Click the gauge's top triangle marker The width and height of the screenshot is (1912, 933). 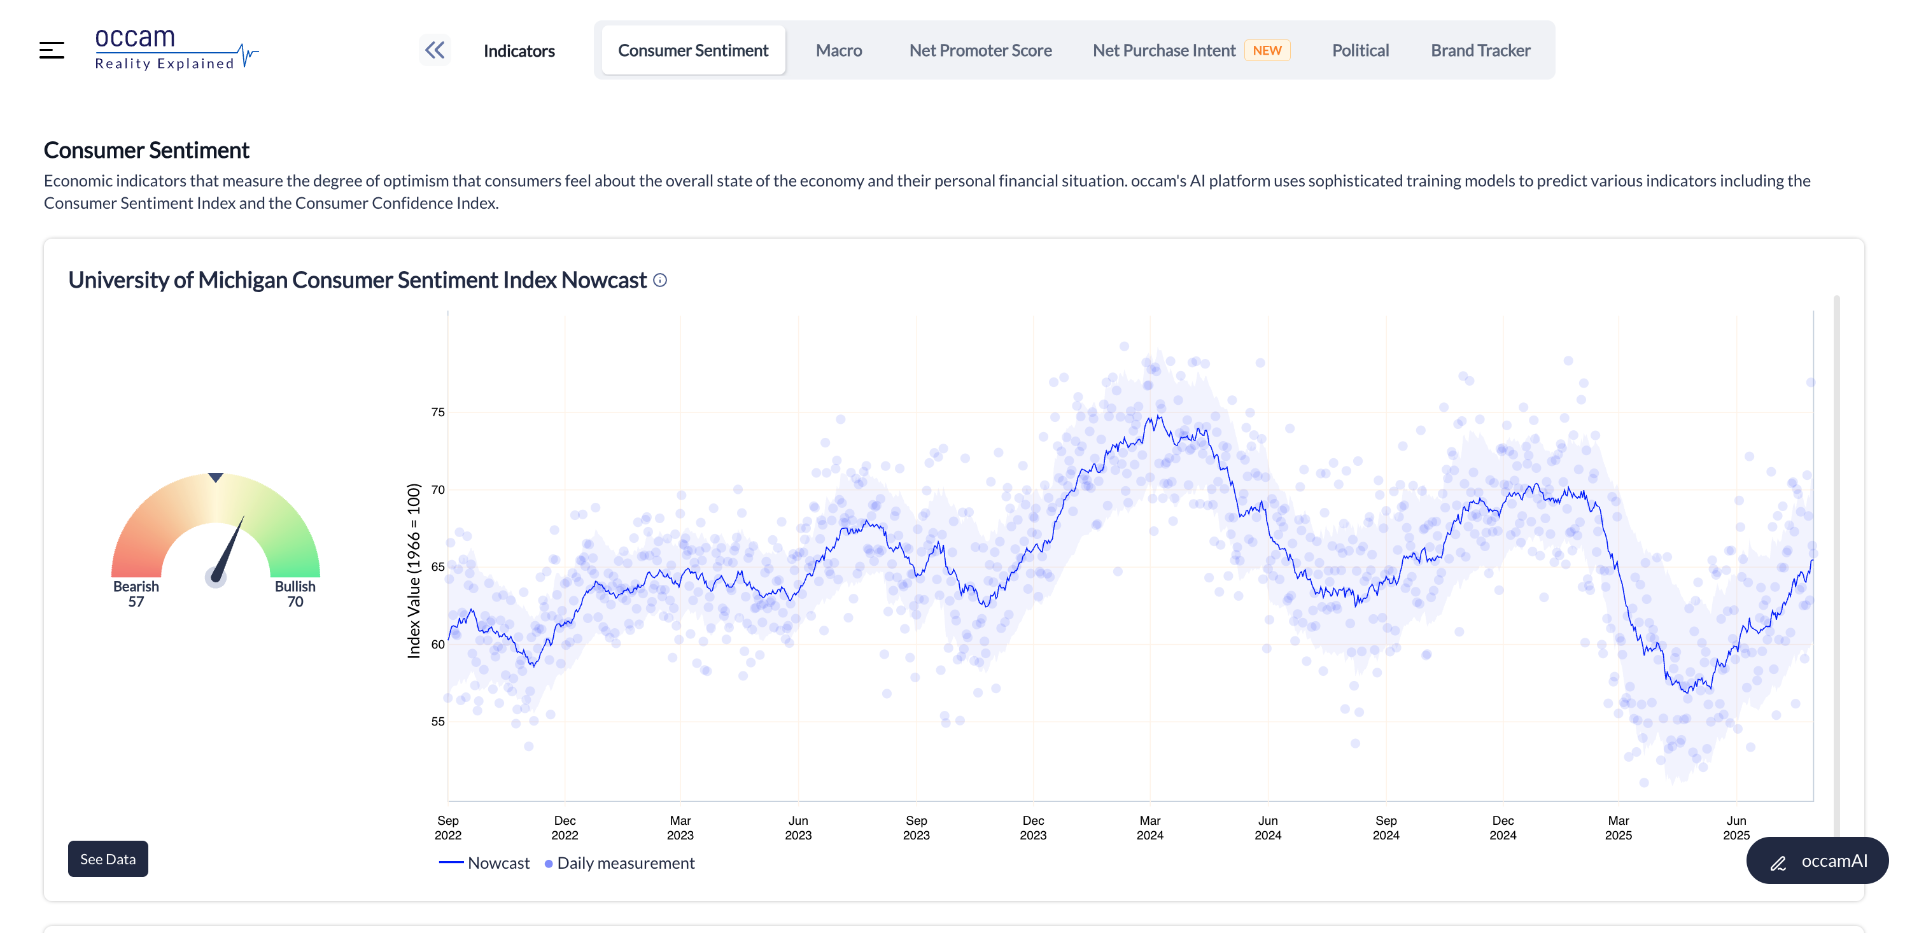[215, 477]
